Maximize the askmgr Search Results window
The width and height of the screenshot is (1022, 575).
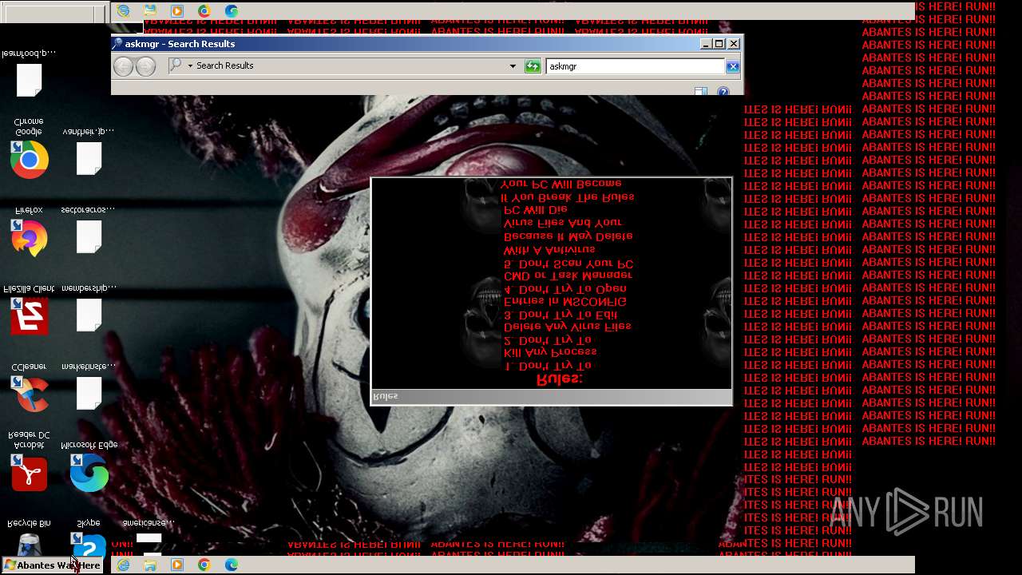[719, 44]
